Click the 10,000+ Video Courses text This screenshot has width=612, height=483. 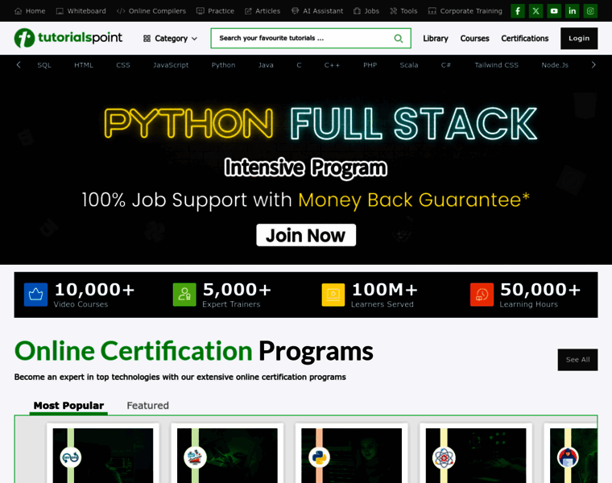coord(94,295)
